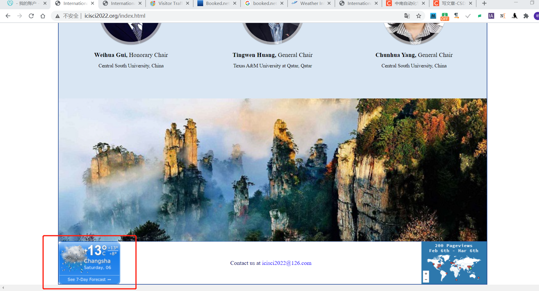The image size is (539, 291).
Task: Open a new browser tab
Action: click(484, 3)
